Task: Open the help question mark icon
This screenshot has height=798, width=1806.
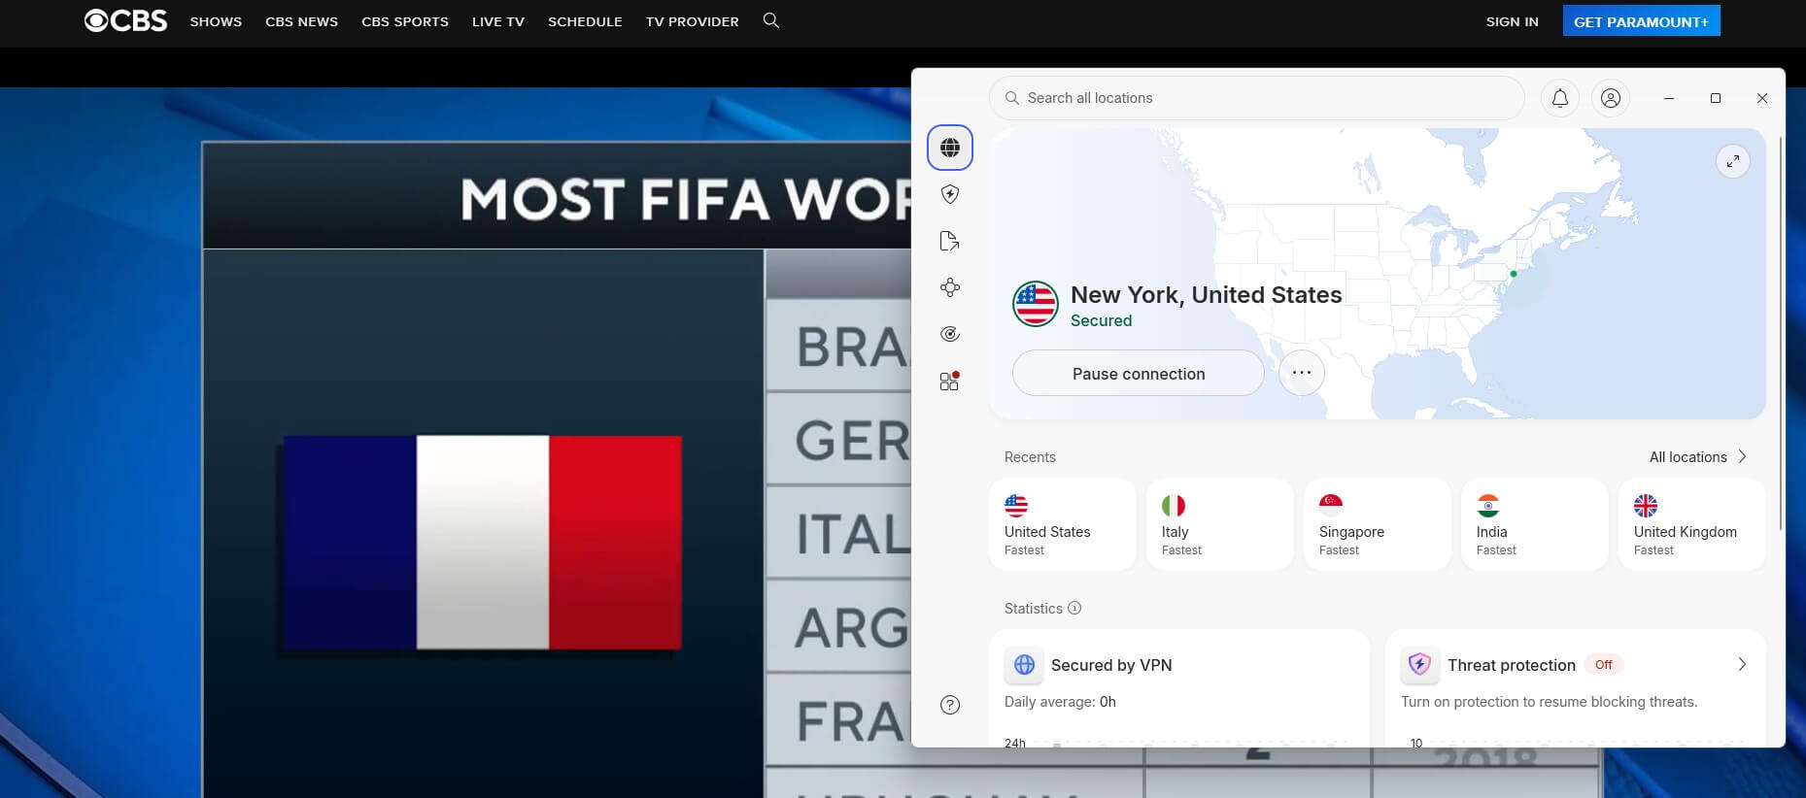Action: (x=950, y=705)
